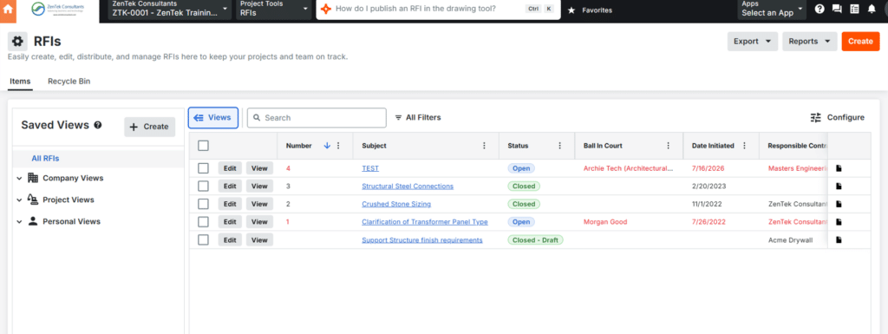This screenshot has width=888, height=334.
Task: Open document icon for Support Structure row
Action: click(x=839, y=240)
